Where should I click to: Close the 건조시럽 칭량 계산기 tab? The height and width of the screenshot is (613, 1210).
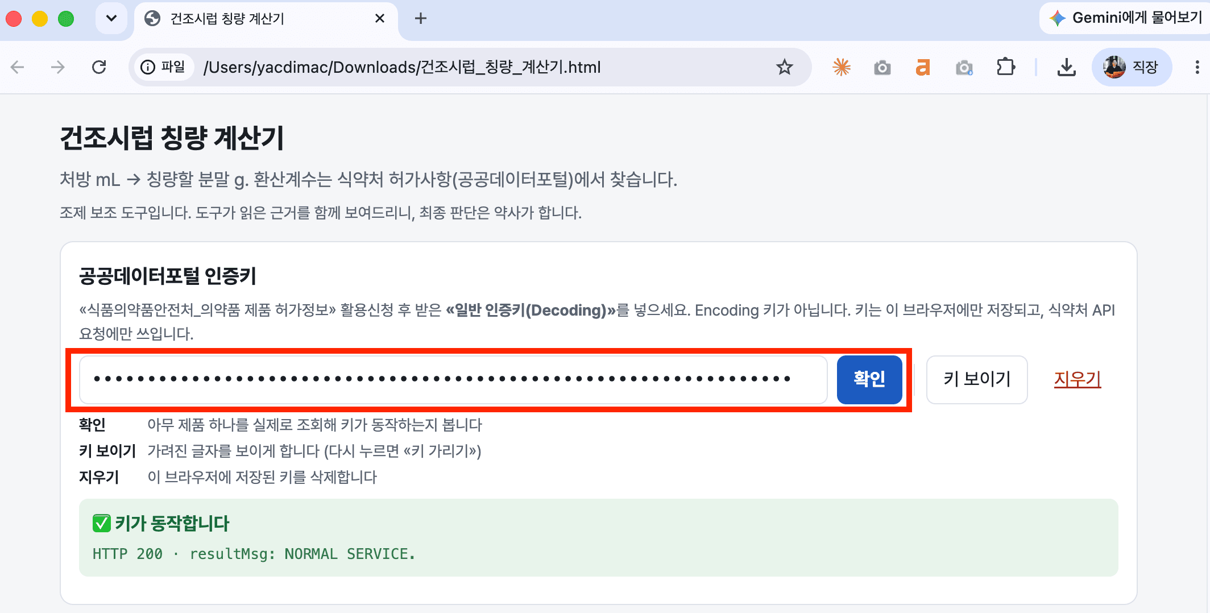380,18
